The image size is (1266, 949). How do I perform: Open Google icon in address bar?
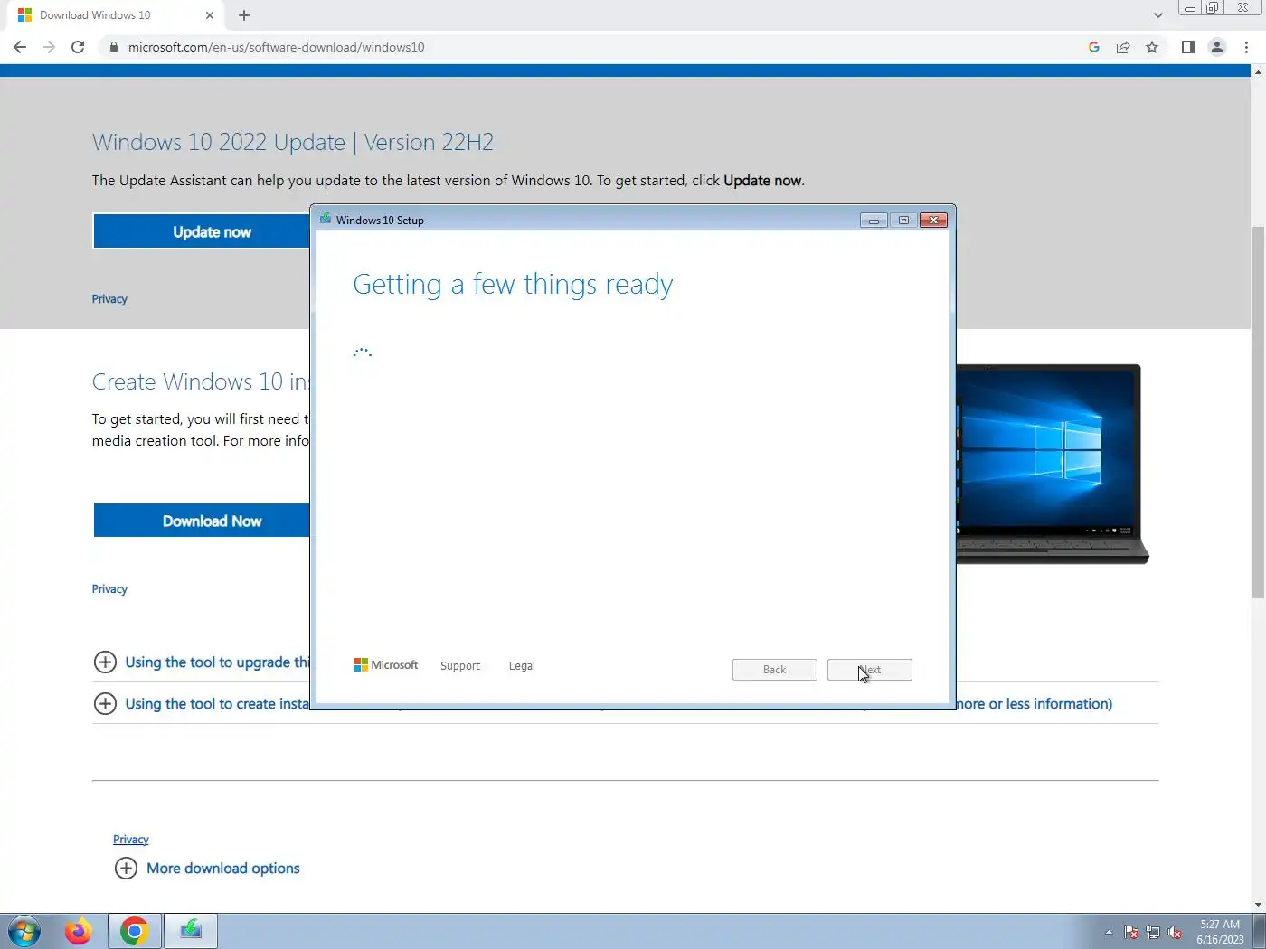pos(1094,47)
